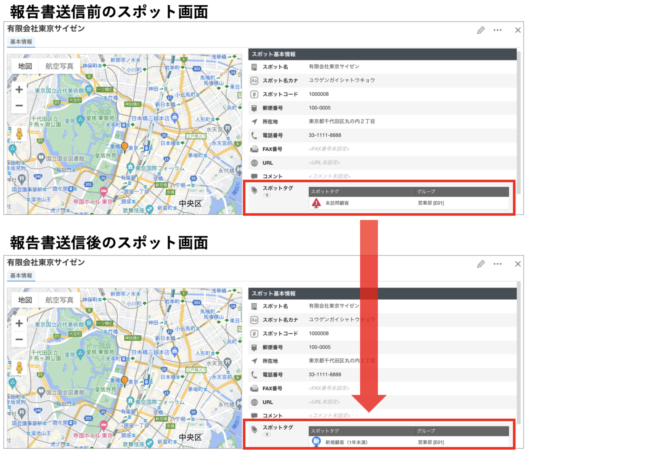This screenshot has height=450, width=655.
Task: Switch the after-sending map to 地図 view
Action: 25,300
